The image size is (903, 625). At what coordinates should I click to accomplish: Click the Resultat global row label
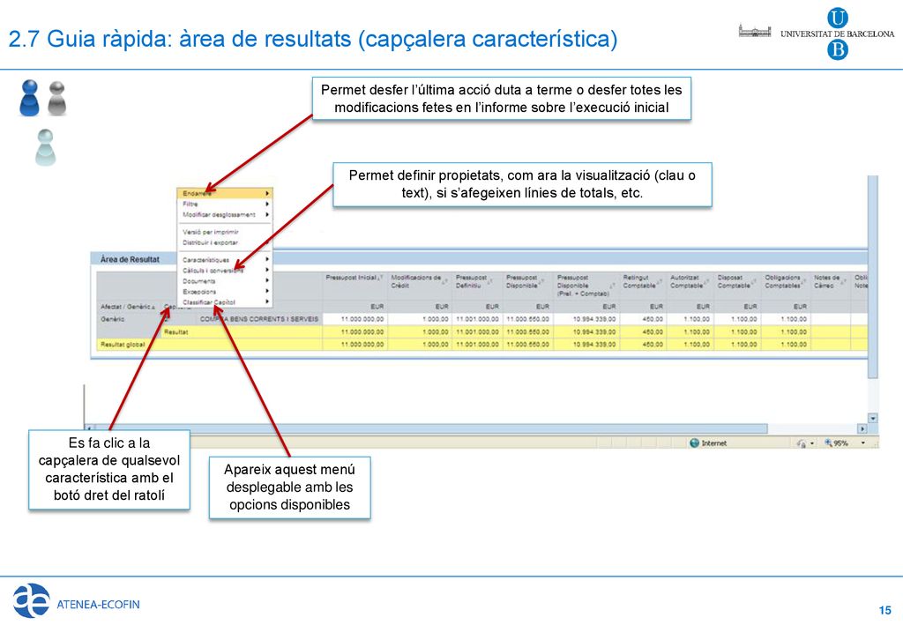click(122, 345)
